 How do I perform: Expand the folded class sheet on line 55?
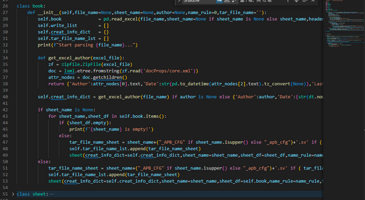[13, 194]
